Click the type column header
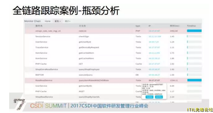 pyautogui.click(x=138, y=26)
